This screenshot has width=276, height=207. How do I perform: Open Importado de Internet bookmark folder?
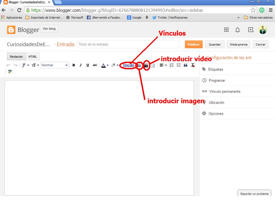point(44,18)
